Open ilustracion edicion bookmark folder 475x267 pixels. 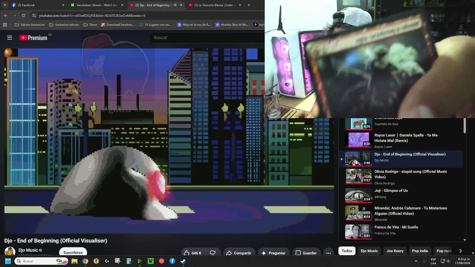tap(64, 25)
